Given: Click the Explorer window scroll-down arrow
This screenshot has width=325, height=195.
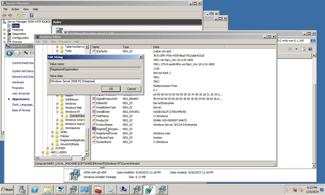Looking at the screenshot, I should (x=314, y=166).
